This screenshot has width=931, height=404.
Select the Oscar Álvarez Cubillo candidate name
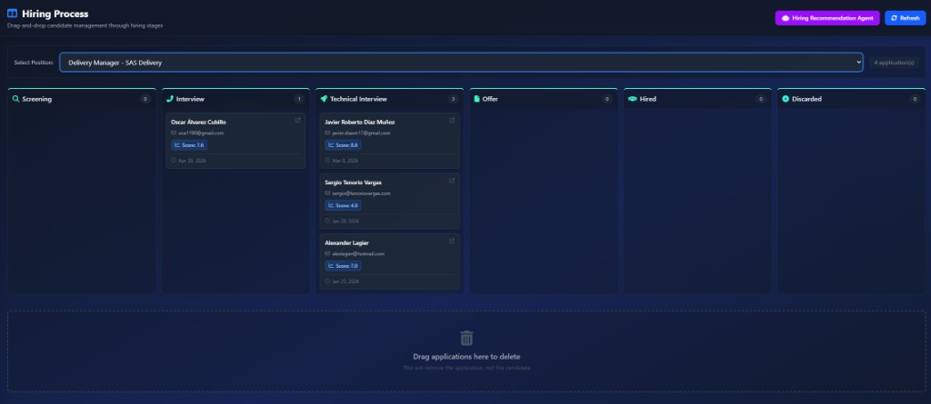198,123
